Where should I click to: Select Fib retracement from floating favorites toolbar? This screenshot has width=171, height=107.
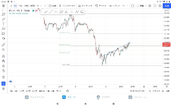tap(61, 12)
